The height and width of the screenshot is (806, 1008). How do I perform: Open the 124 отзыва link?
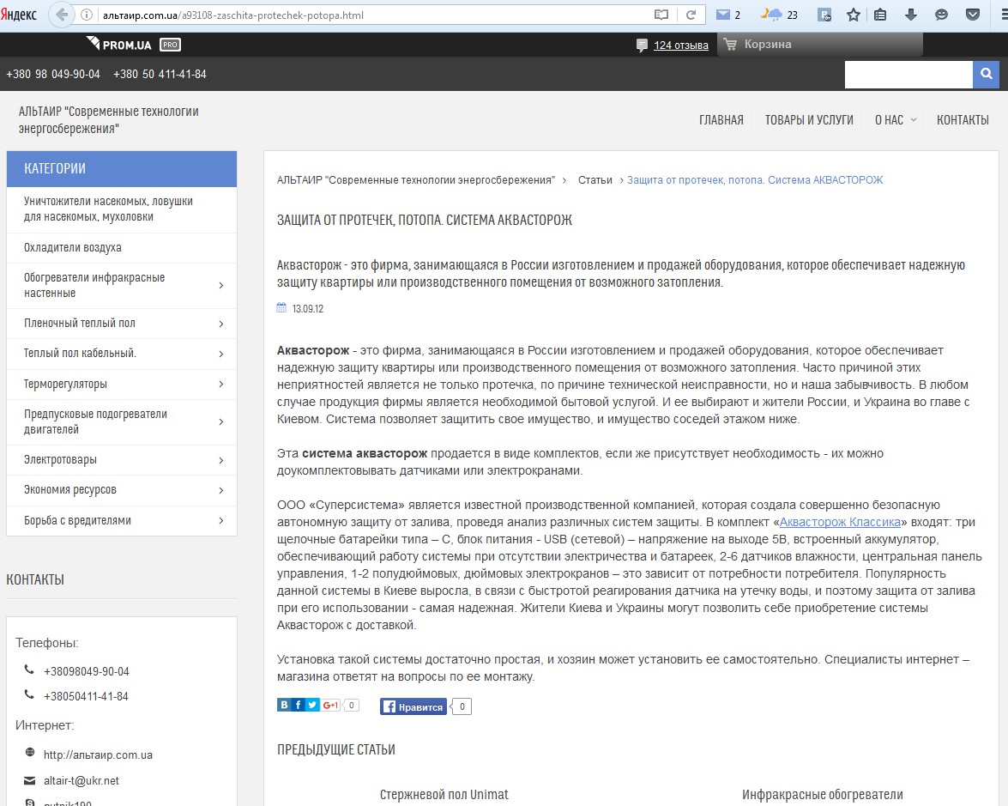(x=681, y=45)
